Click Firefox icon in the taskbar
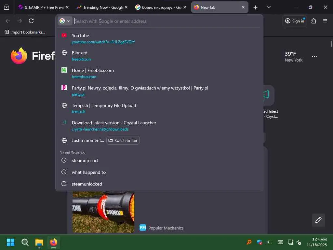Image resolution: width=333 pixels, height=250 pixels. coord(54,242)
